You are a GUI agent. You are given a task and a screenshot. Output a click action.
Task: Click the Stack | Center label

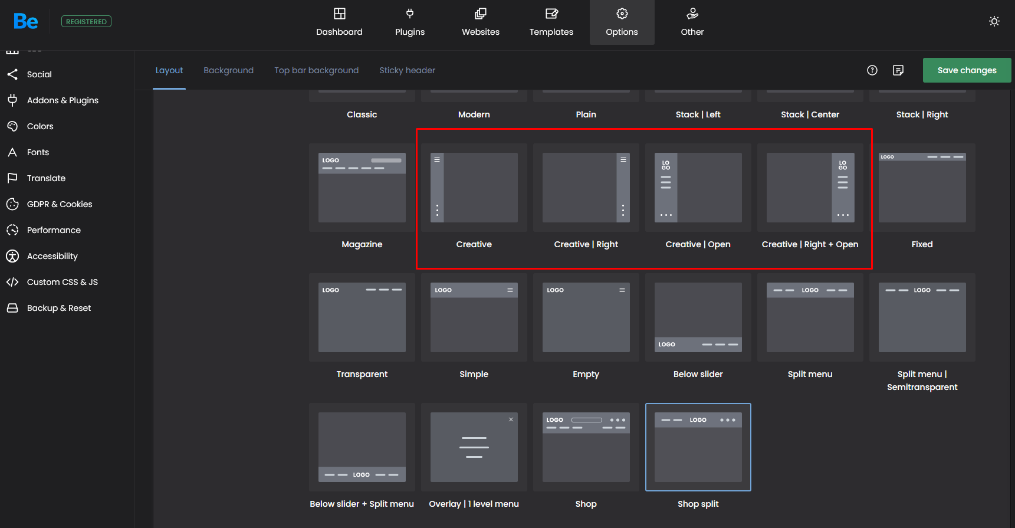[x=810, y=114]
